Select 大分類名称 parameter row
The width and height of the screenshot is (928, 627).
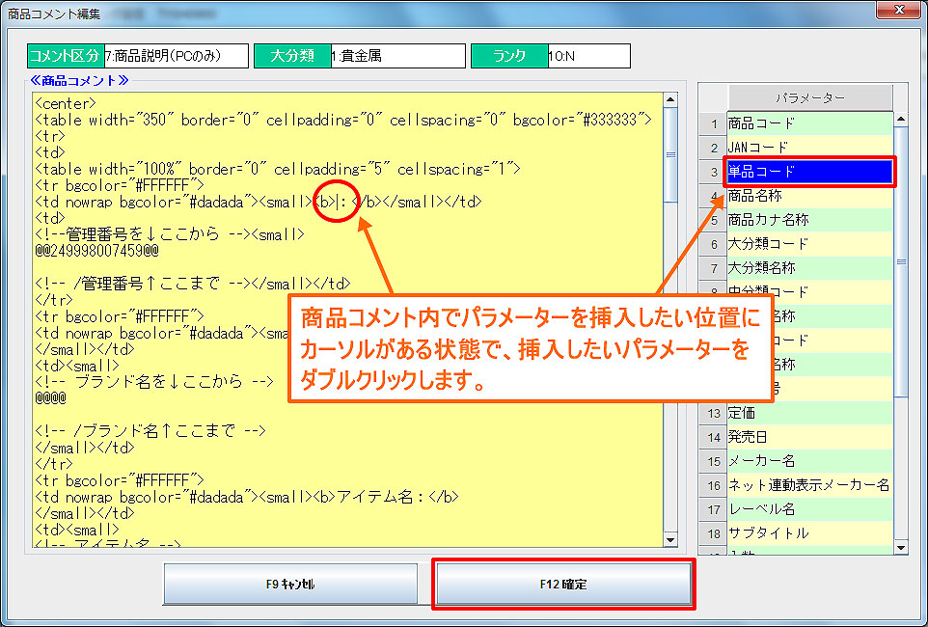pyautogui.click(x=809, y=268)
